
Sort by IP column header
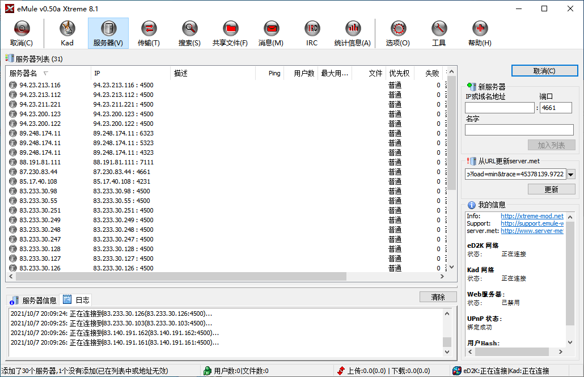(x=131, y=73)
